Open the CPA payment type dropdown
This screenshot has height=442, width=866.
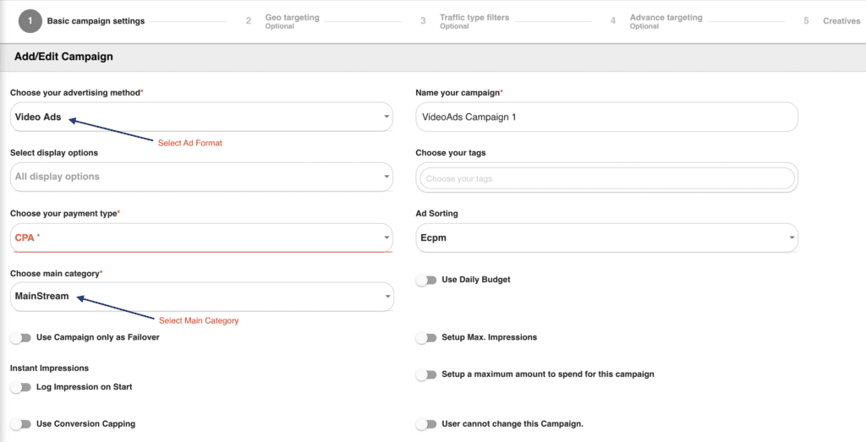201,237
